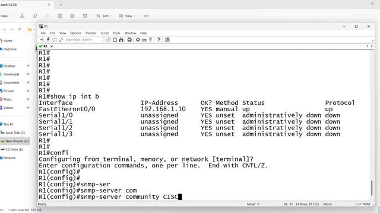Open SecureCRT Session Manager icon
The height and width of the screenshot is (213, 380).
coord(42,40)
